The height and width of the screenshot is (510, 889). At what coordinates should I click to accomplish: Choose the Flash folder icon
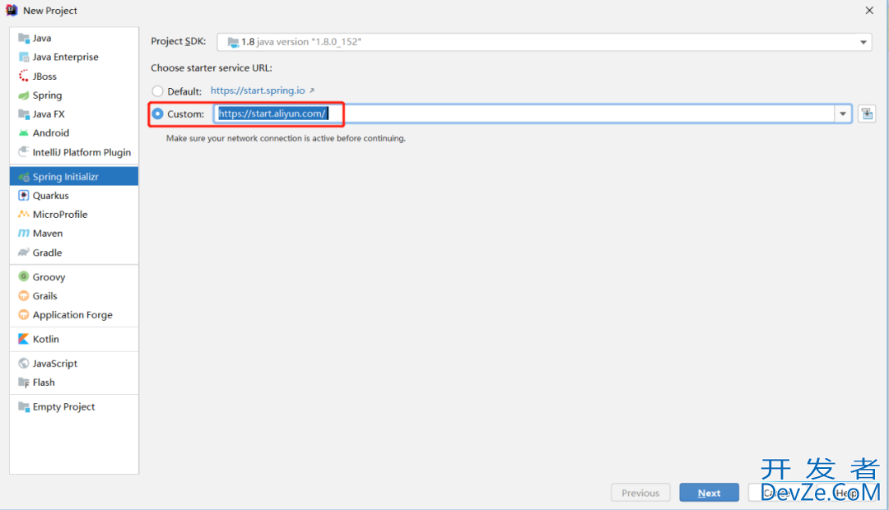(x=24, y=382)
